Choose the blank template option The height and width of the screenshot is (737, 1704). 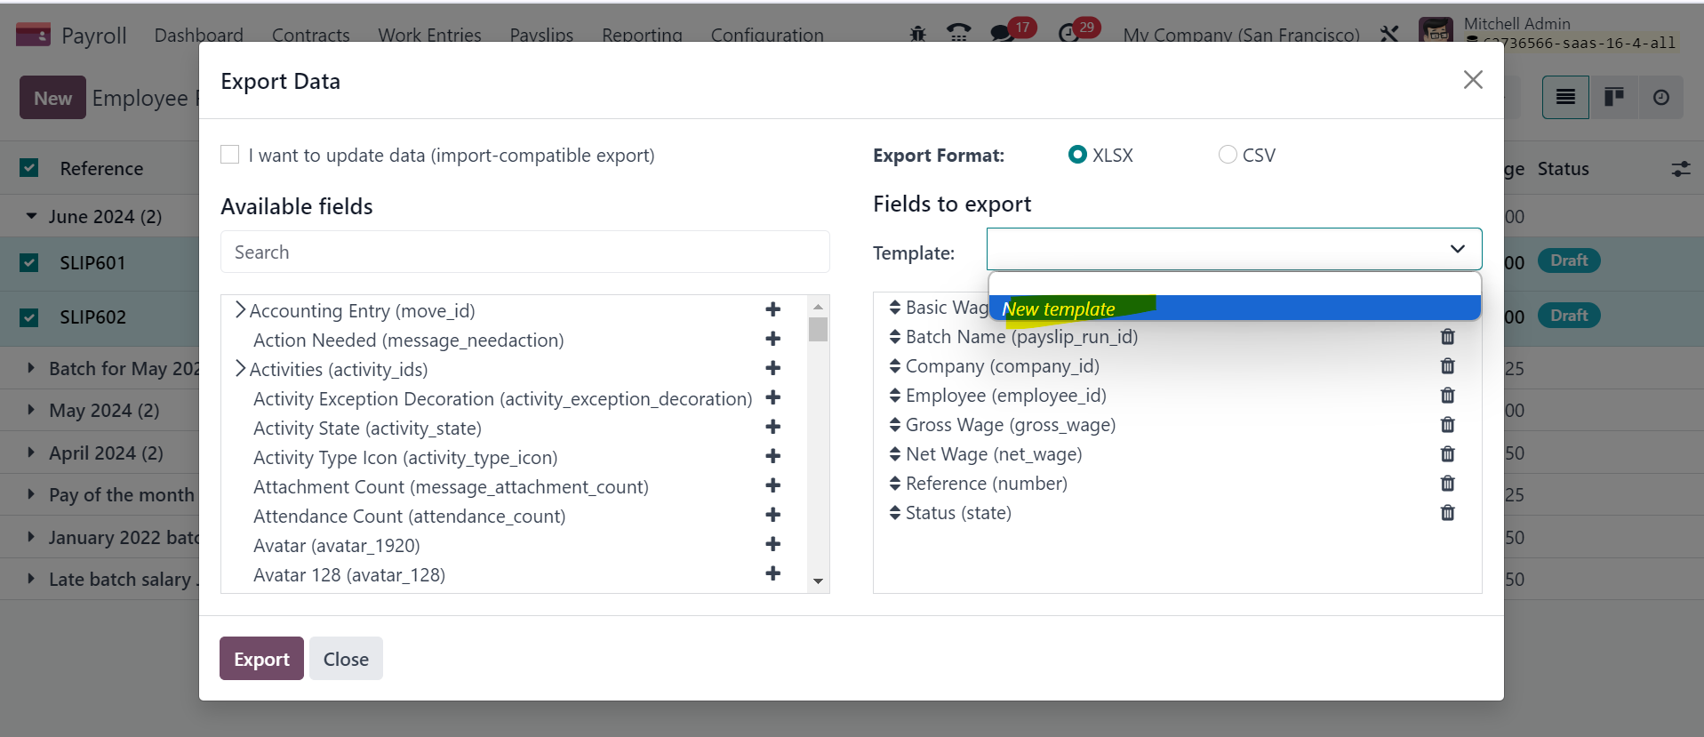coord(1235,284)
